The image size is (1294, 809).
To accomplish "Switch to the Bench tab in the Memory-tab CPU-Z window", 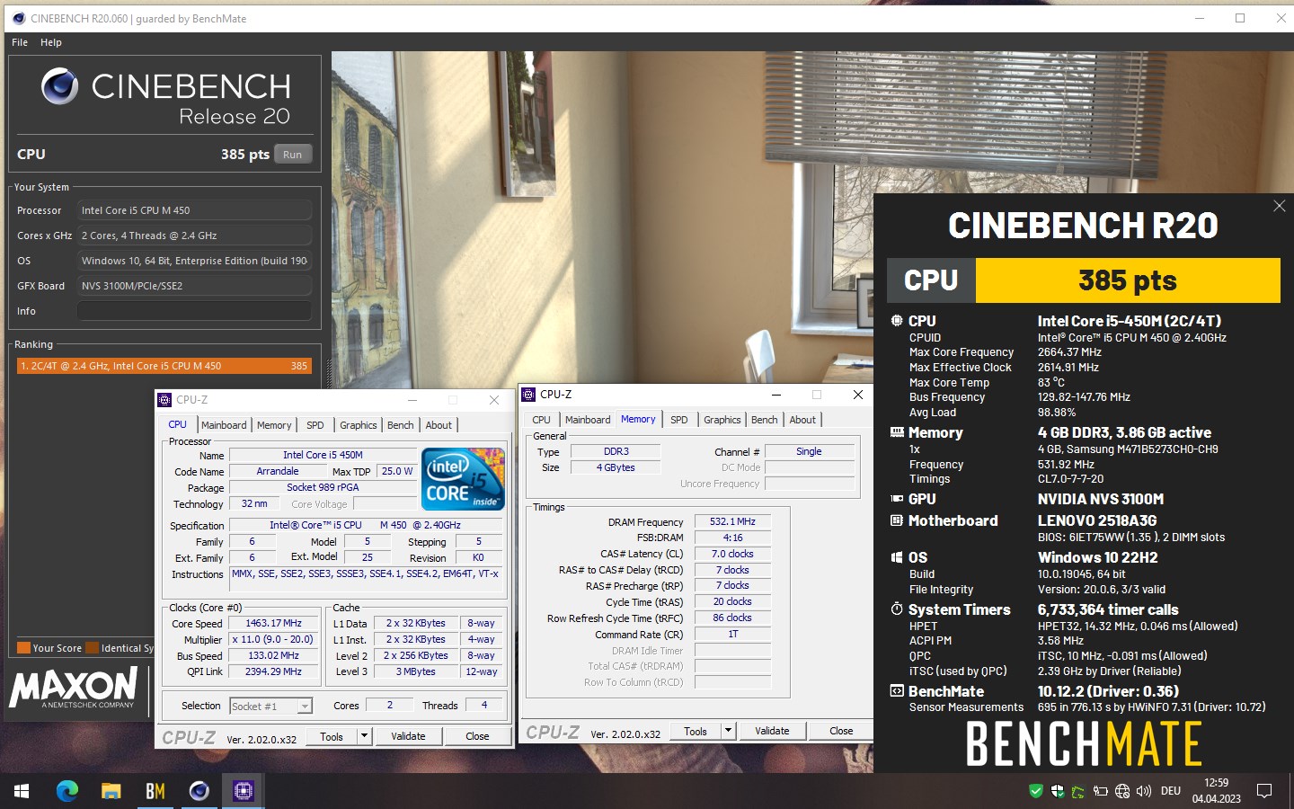I will 765,420.
